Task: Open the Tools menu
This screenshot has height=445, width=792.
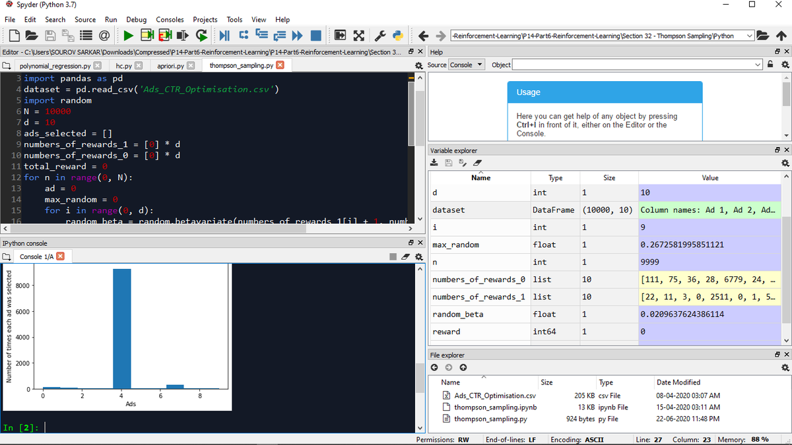Action: [234, 20]
